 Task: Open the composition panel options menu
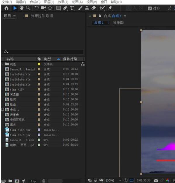point(125,16)
